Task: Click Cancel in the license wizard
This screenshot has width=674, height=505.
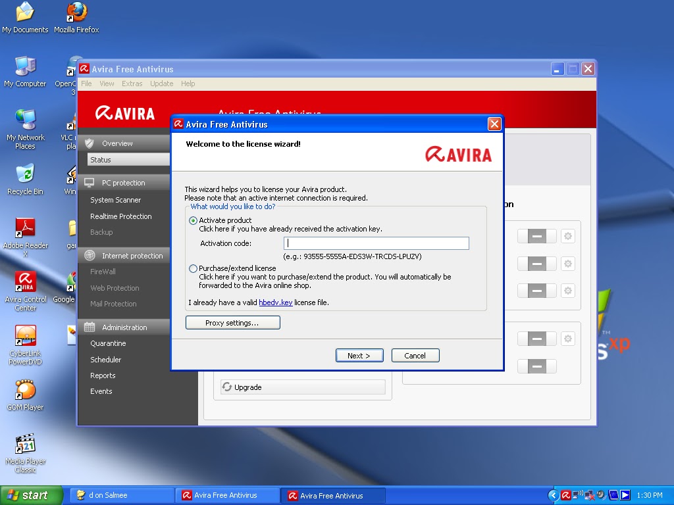Action: [415, 356]
